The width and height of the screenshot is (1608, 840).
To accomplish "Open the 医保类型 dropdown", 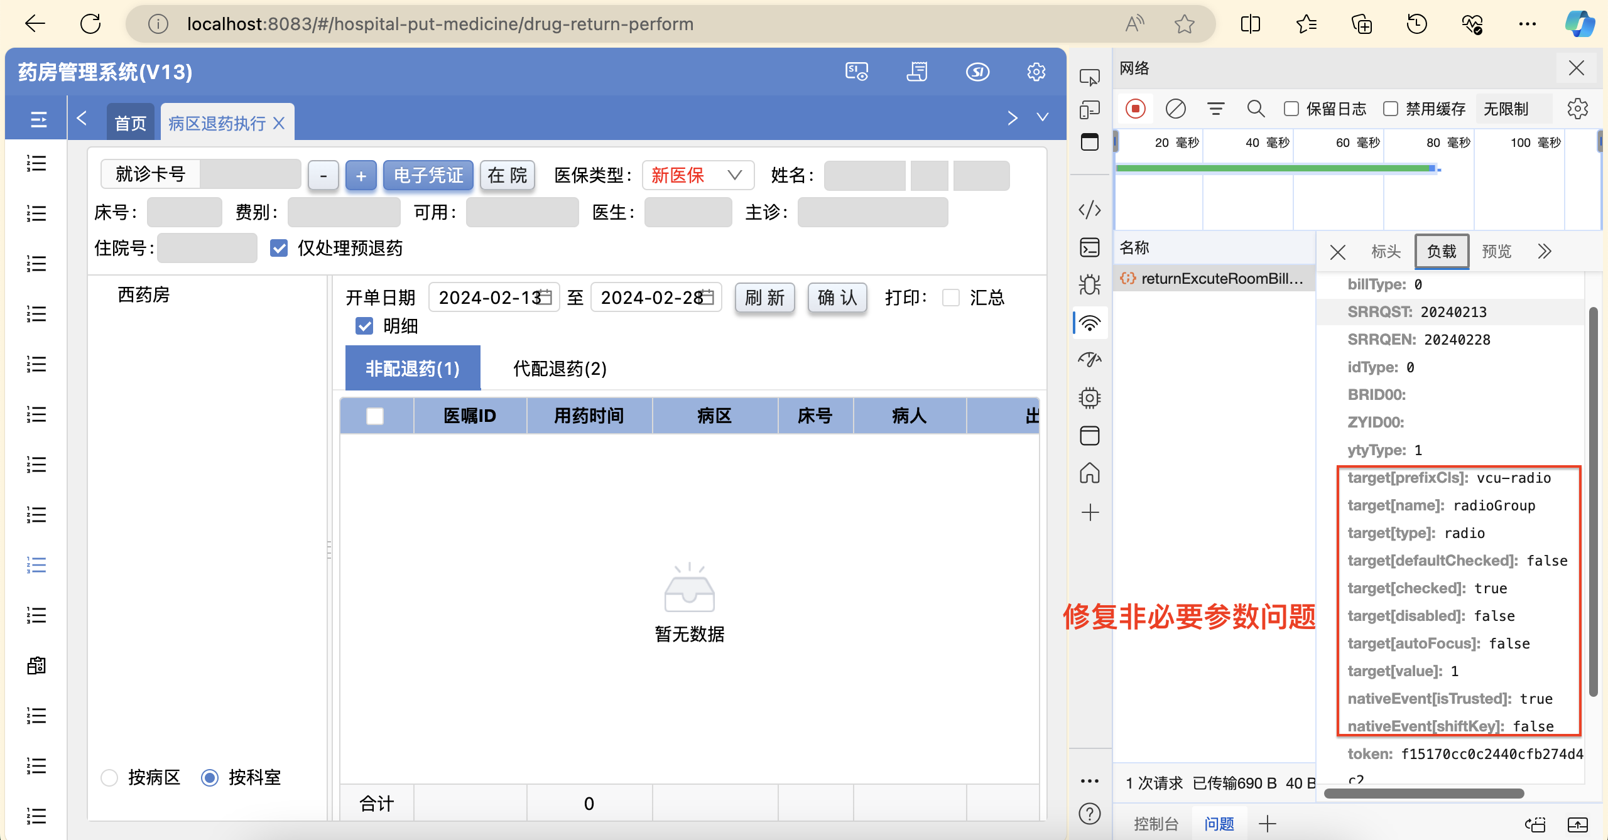I will [x=697, y=175].
